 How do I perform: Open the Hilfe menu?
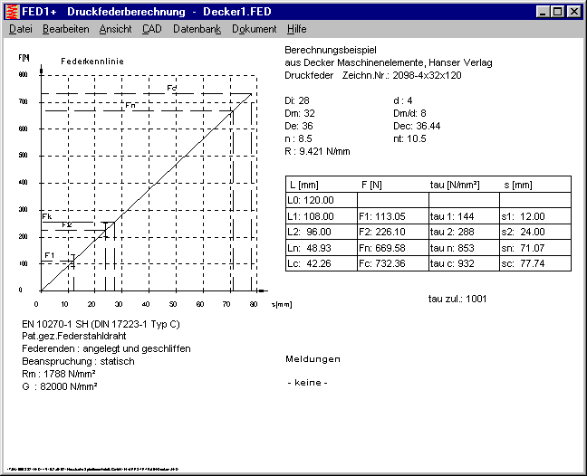[x=296, y=29]
